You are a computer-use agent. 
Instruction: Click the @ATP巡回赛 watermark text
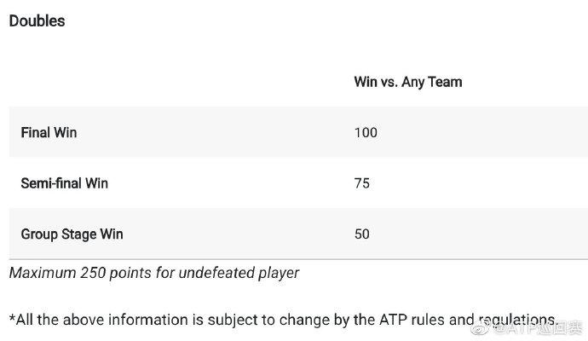coord(534,326)
